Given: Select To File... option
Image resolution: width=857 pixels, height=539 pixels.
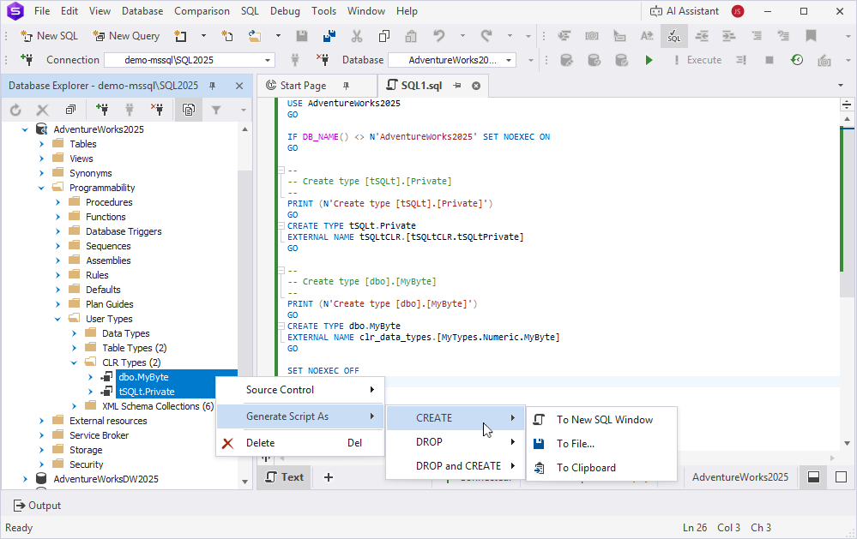Looking at the screenshot, I should pos(601,443).
